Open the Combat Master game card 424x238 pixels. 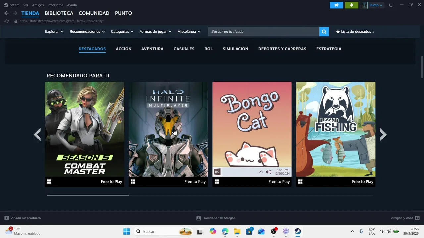click(x=84, y=134)
